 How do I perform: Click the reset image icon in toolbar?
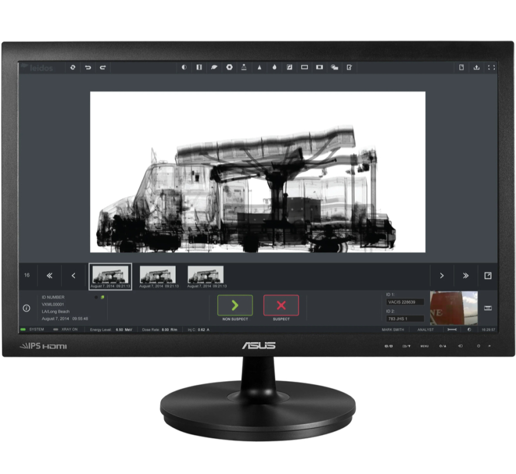(73, 68)
